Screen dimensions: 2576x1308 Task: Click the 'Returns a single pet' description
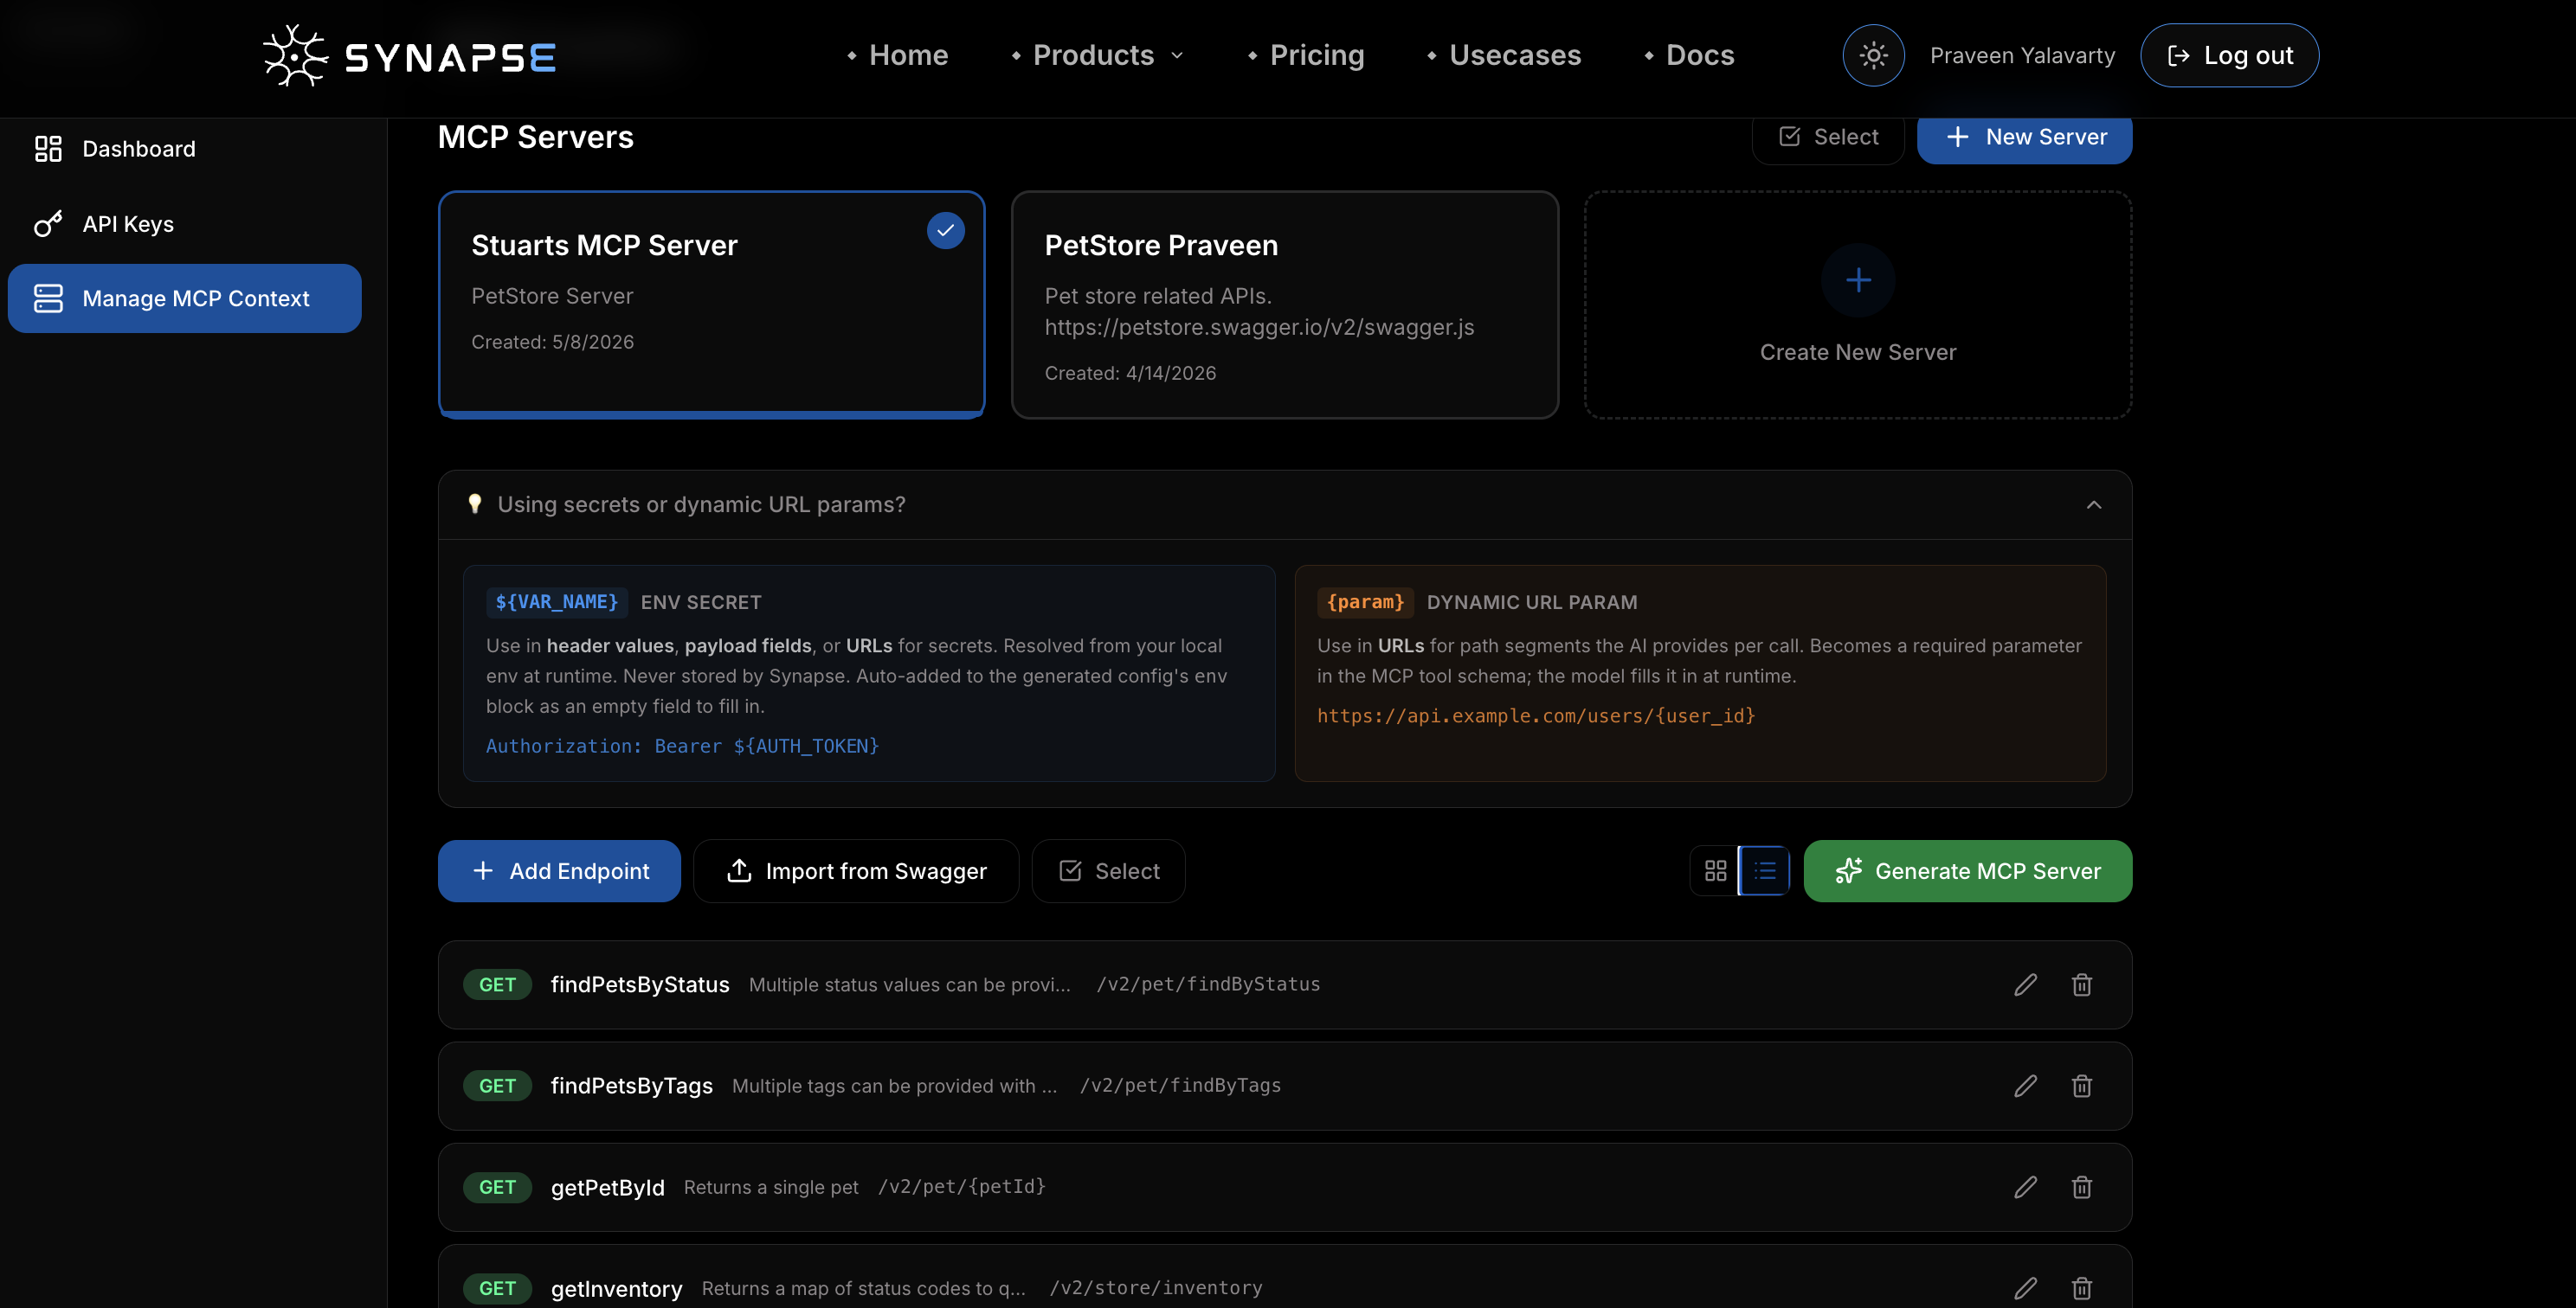coord(771,1187)
